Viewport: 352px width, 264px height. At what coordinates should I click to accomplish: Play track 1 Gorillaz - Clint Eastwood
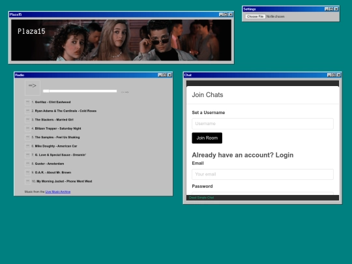[x=28, y=102]
